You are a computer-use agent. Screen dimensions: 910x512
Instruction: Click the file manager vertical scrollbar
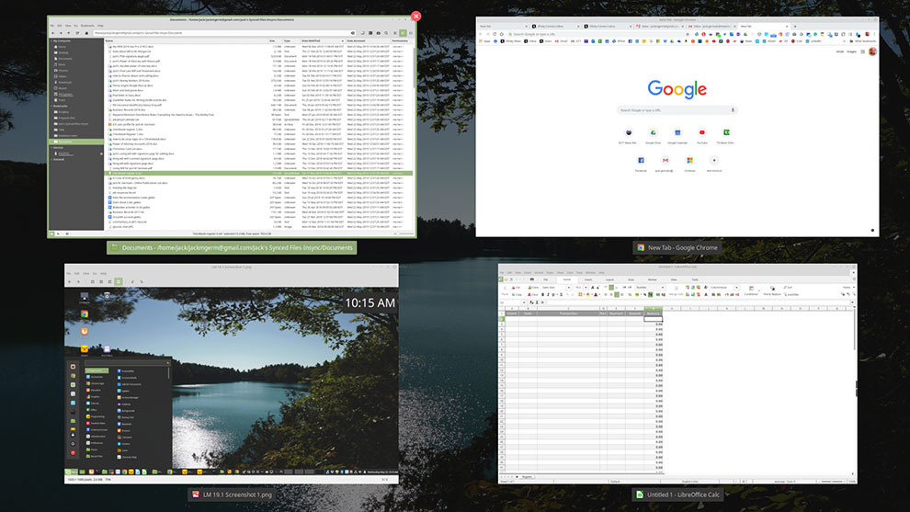coord(415,67)
